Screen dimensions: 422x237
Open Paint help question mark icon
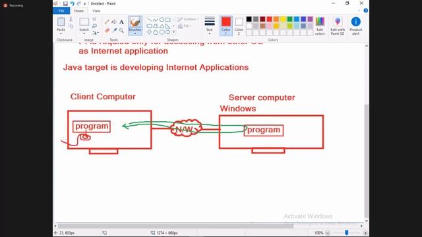pos(365,11)
